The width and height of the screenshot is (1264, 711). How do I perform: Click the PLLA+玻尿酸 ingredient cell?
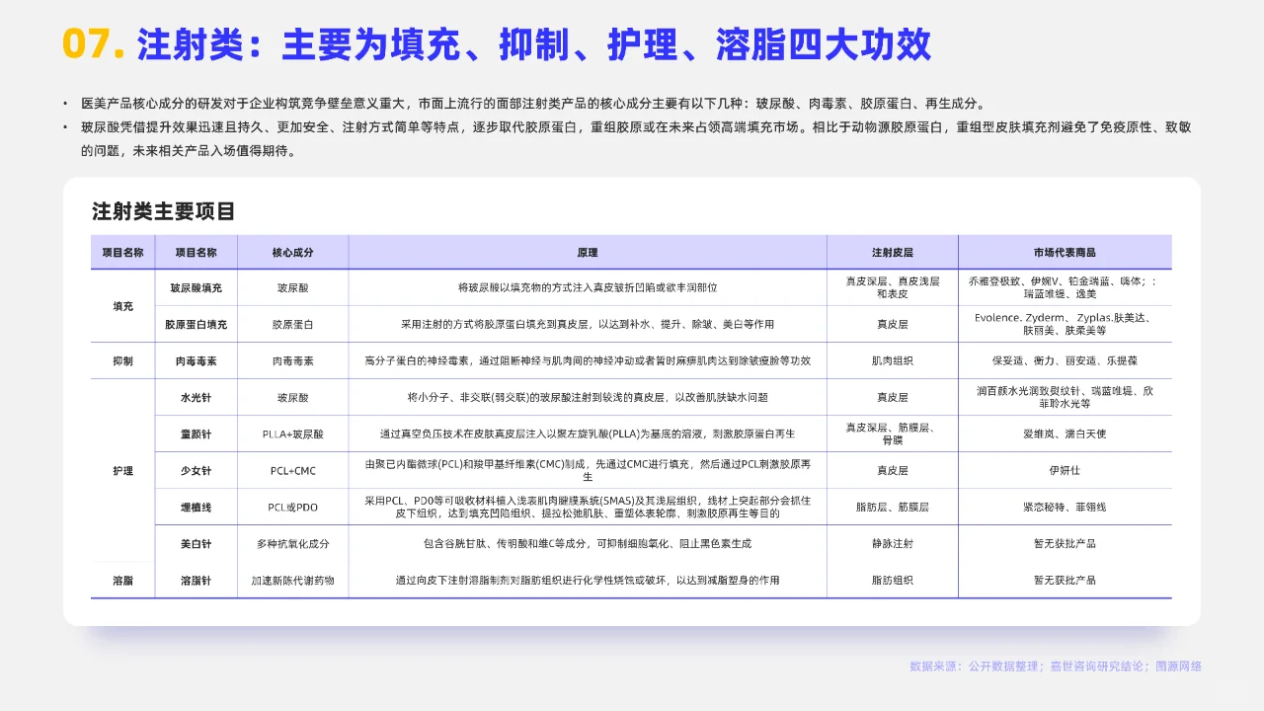tap(293, 434)
